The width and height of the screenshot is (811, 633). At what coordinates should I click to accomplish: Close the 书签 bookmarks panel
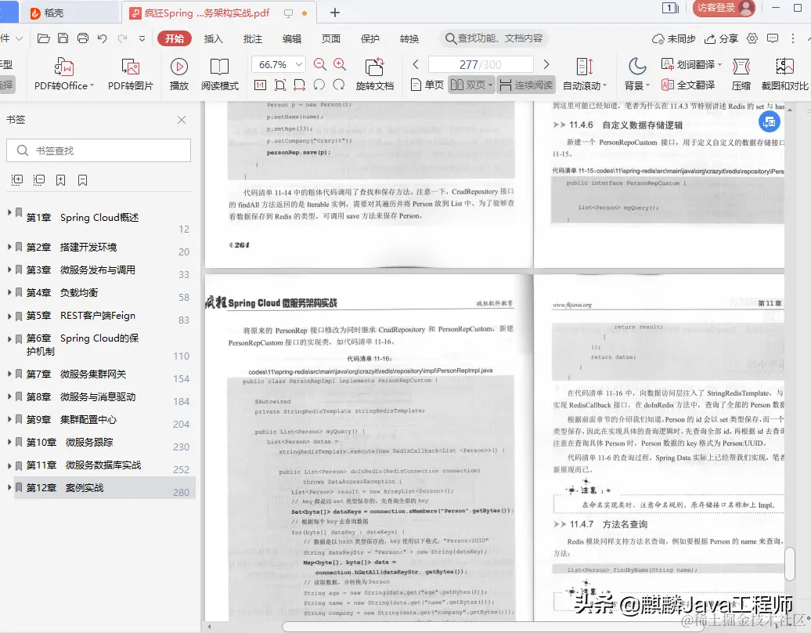[182, 120]
